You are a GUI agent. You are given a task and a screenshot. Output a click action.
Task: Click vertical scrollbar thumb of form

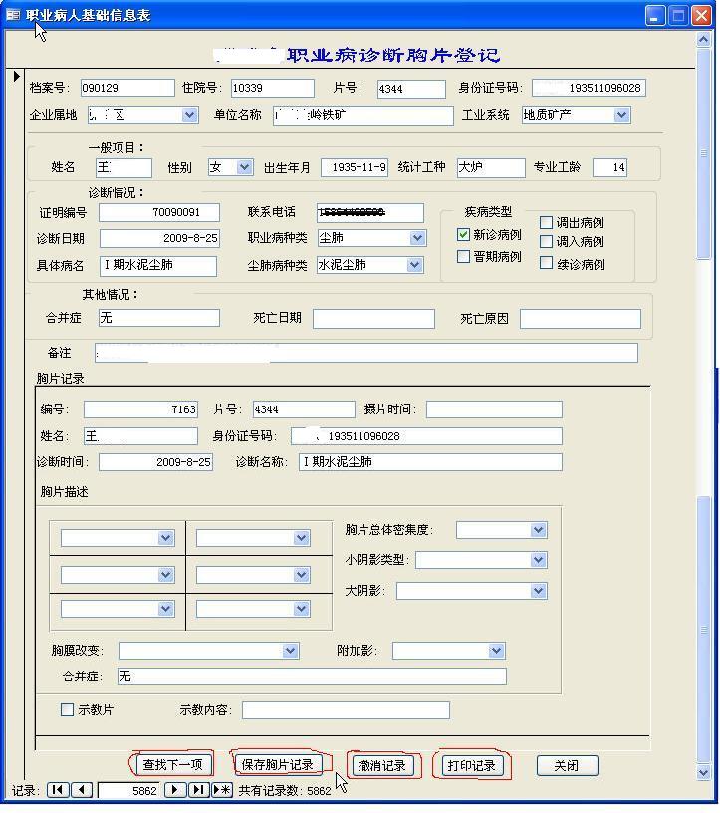[703, 155]
